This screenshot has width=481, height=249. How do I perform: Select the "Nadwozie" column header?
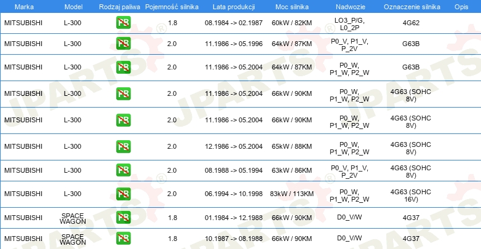[x=349, y=7]
